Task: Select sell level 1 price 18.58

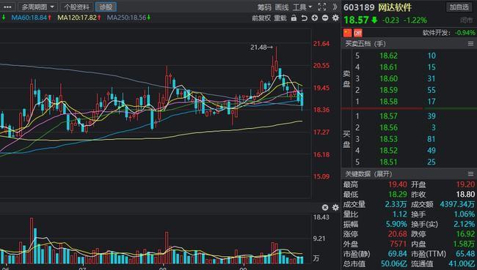Action: 388,101
